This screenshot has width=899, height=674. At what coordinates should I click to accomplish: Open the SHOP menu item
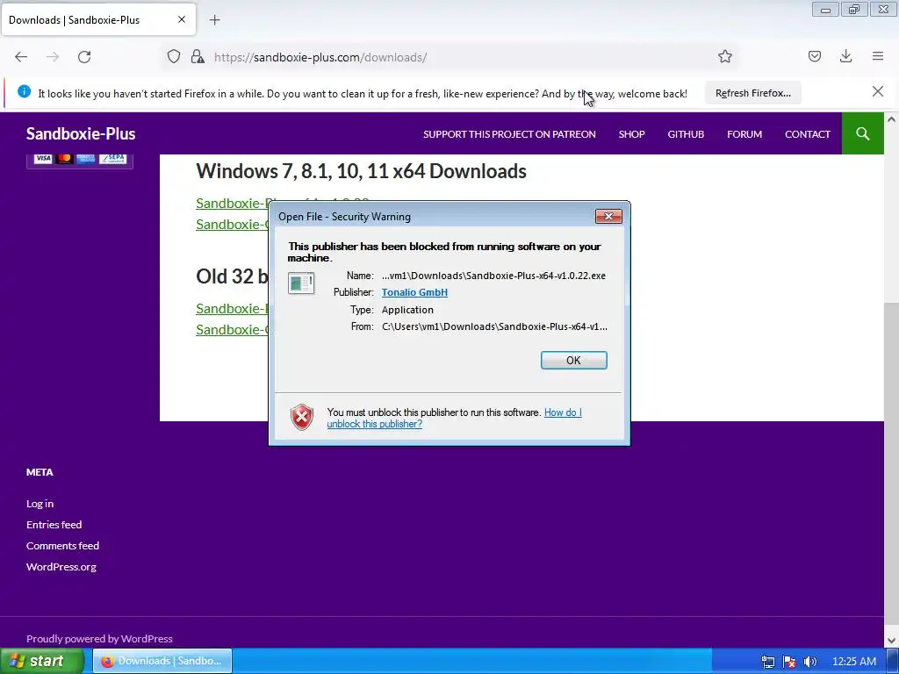click(x=631, y=134)
